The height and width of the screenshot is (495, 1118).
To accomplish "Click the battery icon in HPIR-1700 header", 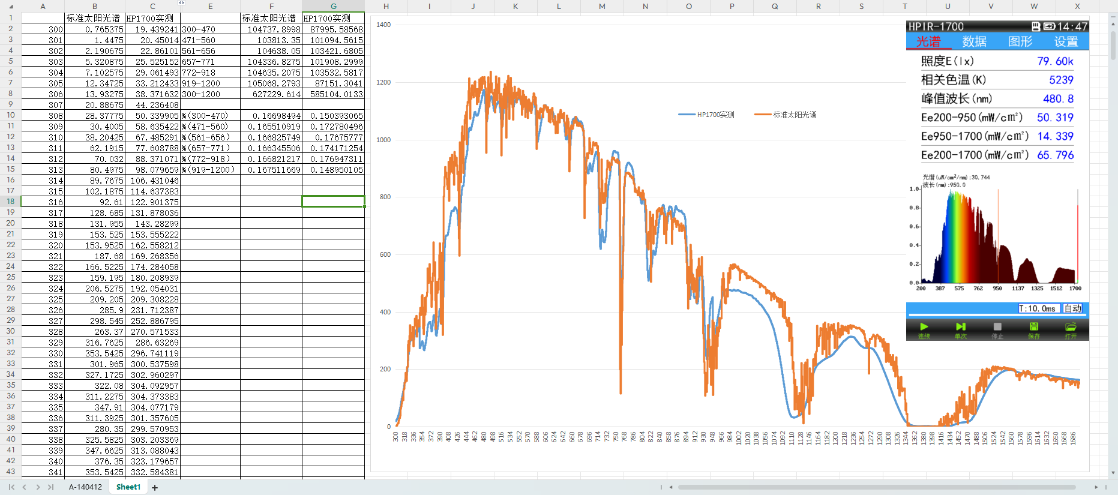I will pos(1050,26).
